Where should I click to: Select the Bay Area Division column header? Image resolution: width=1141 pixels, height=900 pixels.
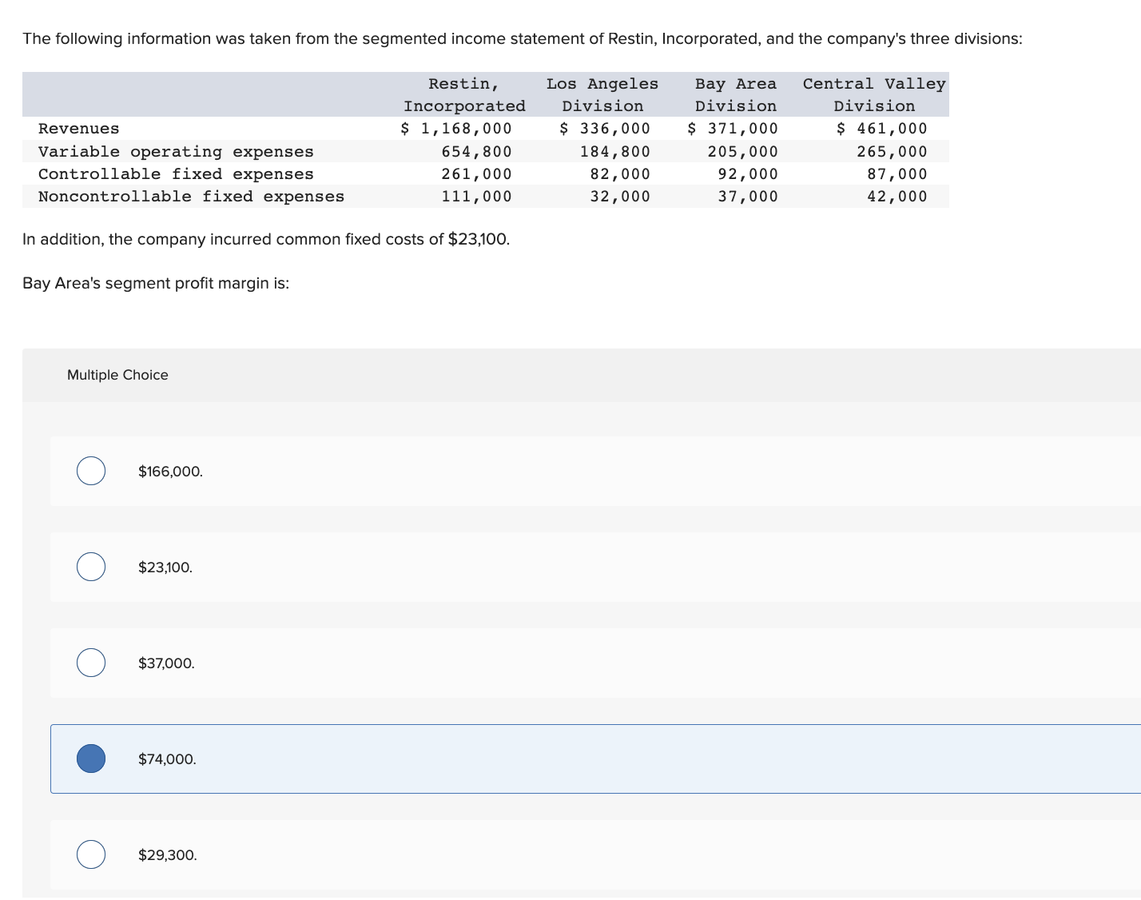(x=735, y=94)
